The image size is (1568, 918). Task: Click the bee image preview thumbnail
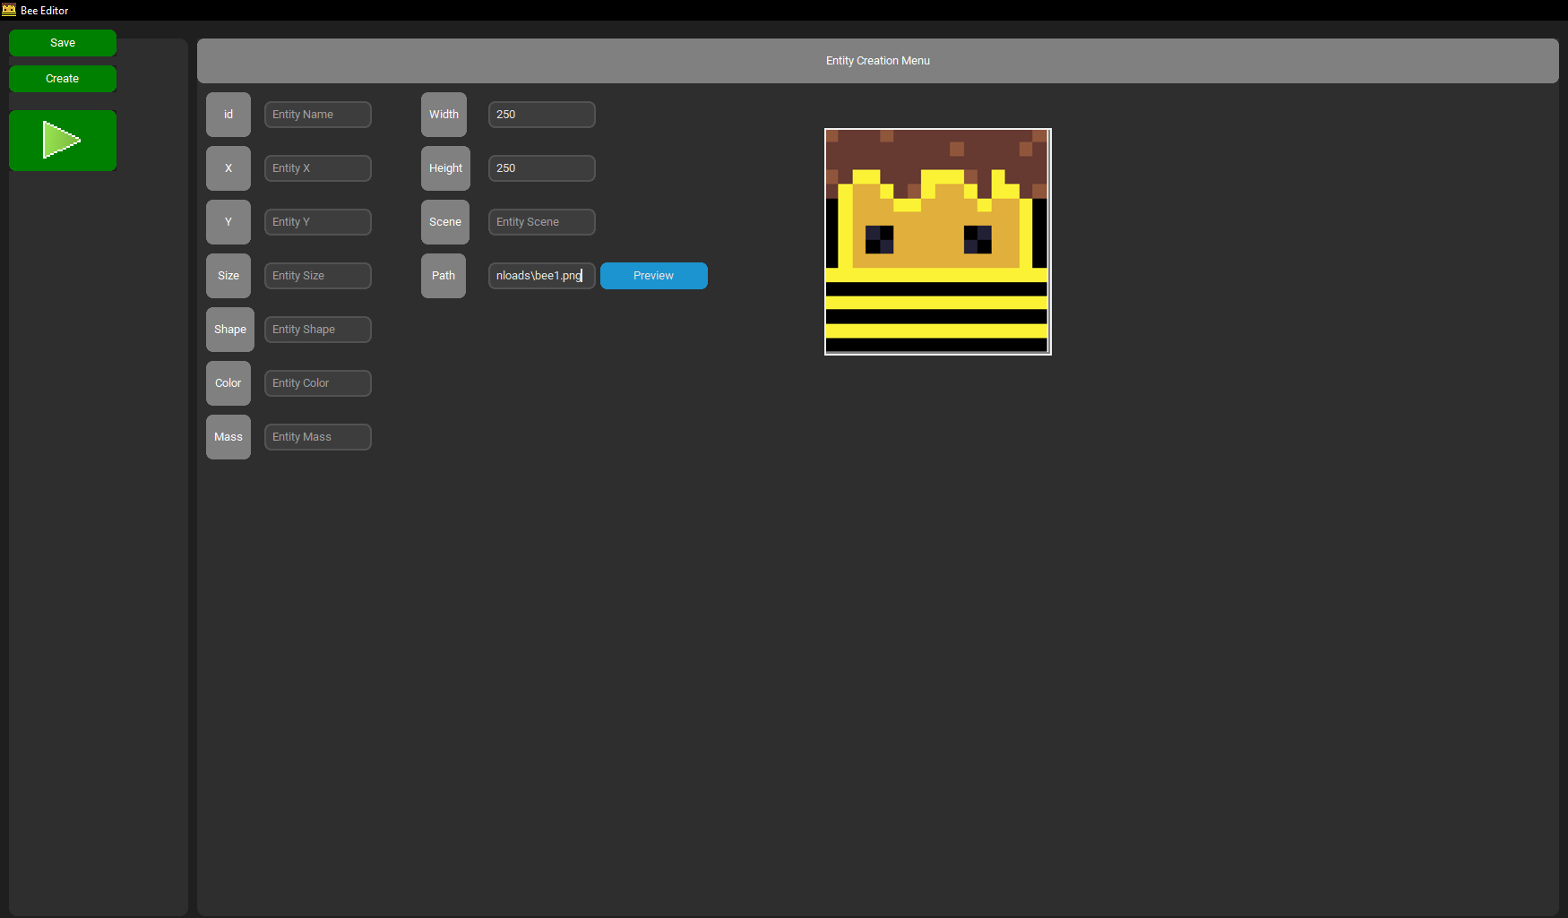point(938,242)
